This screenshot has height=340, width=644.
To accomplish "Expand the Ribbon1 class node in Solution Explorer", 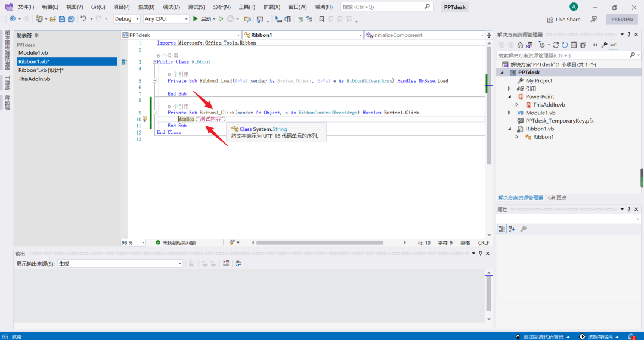I will click(517, 136).
